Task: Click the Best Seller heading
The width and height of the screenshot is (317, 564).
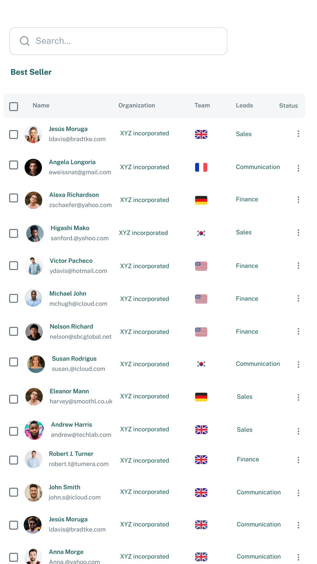Action: [x=31, y=72]
